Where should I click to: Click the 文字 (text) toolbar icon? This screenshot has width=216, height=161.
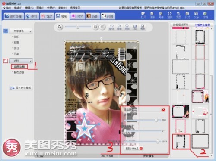196,15
